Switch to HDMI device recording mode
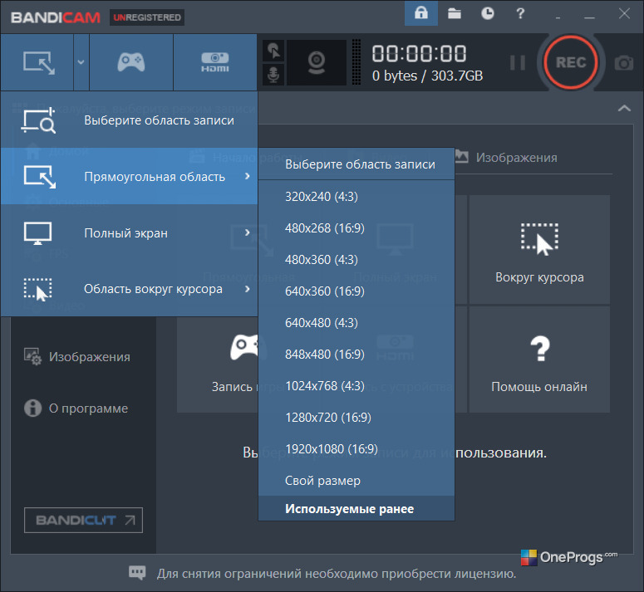 tap(214, 62)
